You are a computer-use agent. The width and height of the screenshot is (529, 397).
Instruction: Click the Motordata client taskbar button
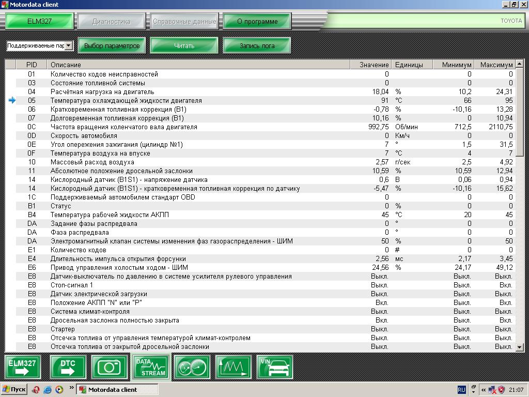click(x=117, y=390)
